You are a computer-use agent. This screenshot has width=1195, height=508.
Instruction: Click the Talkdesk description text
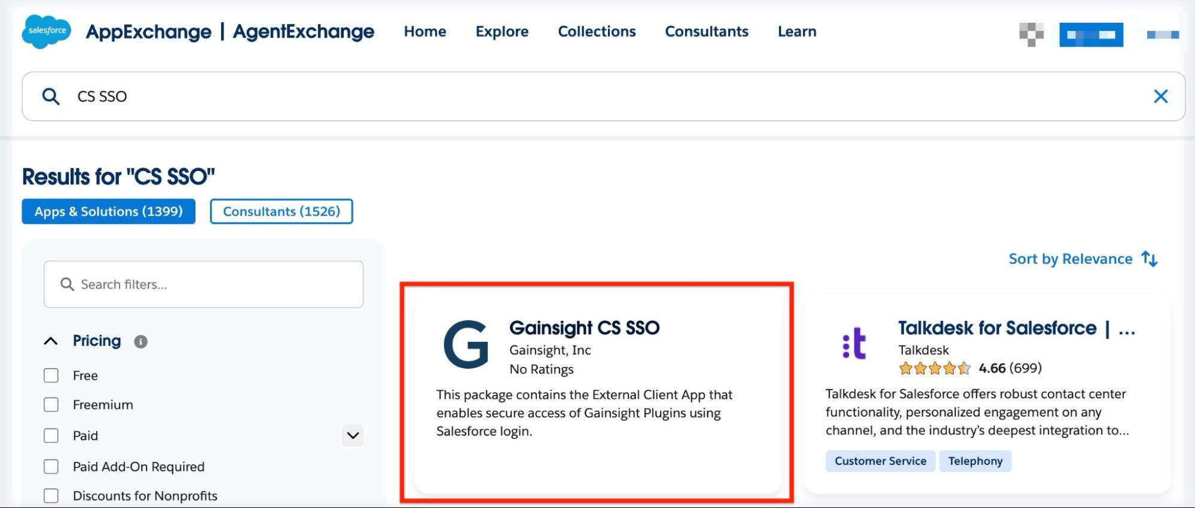tap(977, 412)
